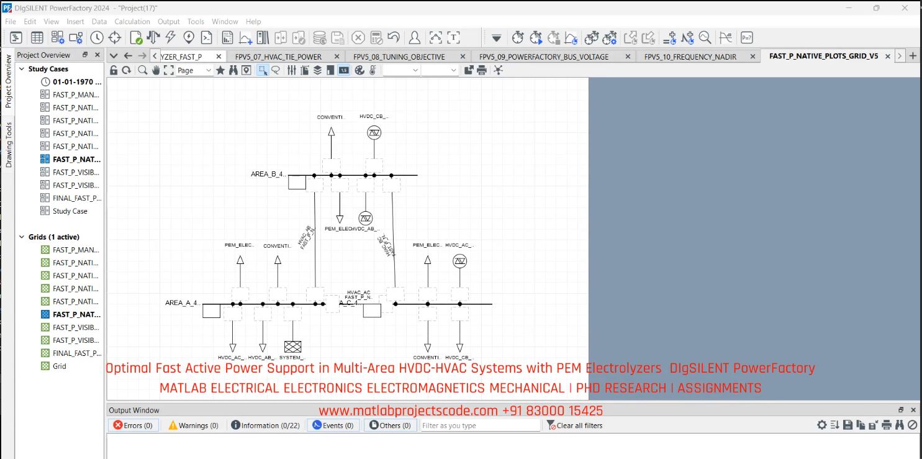Click the Undo arrow icon
This screenshot has height=459, width=922.
click(x=393, y=37)
